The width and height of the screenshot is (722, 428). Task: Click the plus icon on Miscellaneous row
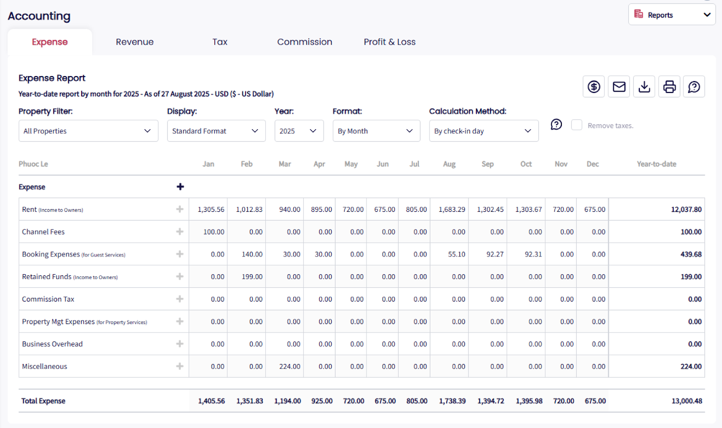point(180,366)
